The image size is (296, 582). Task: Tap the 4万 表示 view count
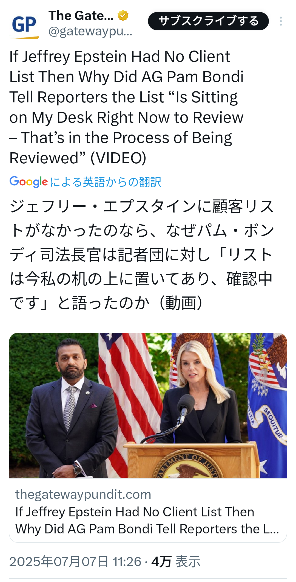point(176,562)
